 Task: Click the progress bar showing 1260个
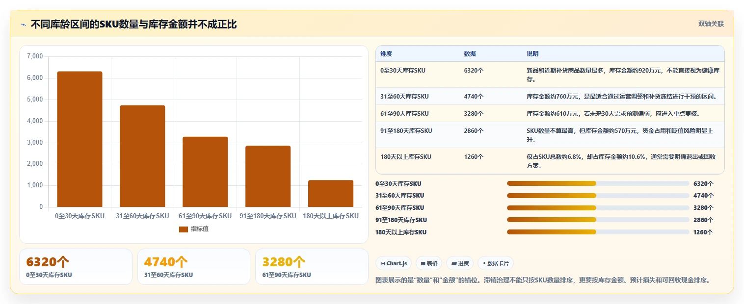click(598, 232)
